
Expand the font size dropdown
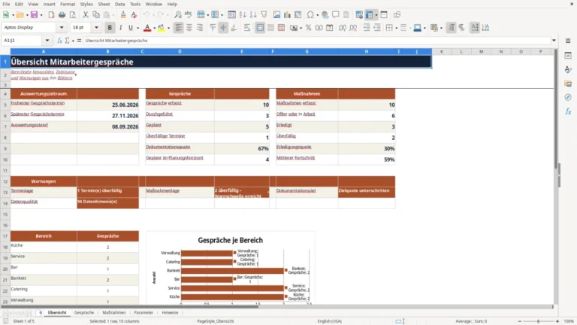(x=96, y=28)
